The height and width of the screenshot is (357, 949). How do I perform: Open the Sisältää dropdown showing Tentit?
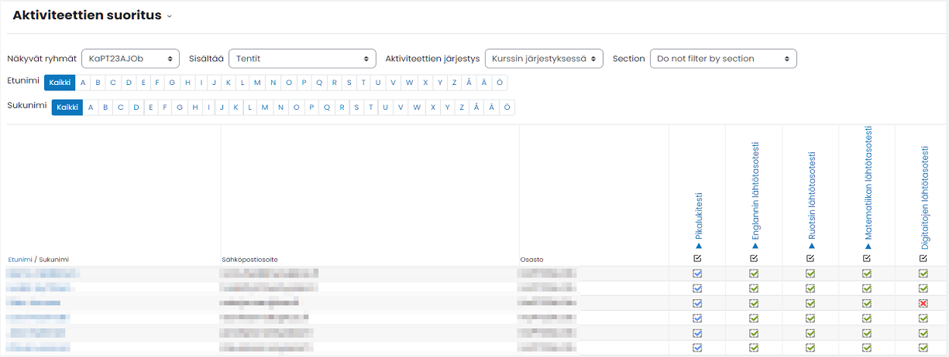point(302,59)
